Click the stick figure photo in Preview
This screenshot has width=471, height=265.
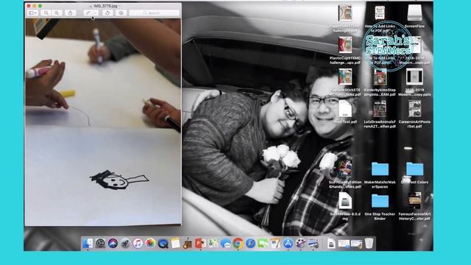[103, 122]
